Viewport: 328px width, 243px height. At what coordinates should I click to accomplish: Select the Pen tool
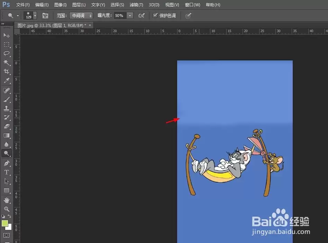(x=7, y=163)
